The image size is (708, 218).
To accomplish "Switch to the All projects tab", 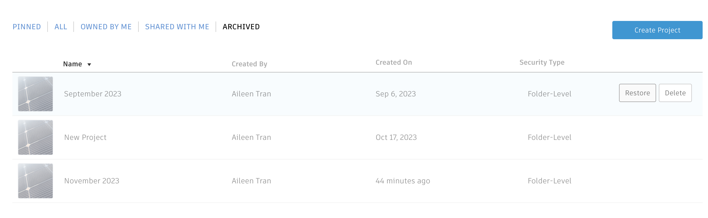I will coord(61,27).
